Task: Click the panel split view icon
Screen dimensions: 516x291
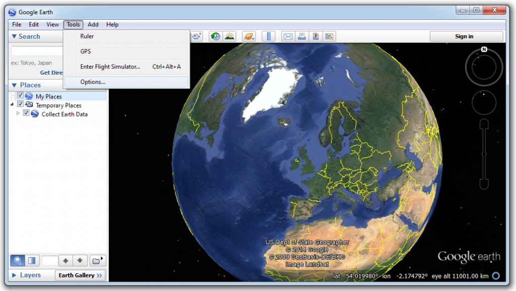Action: click(32, 261)
